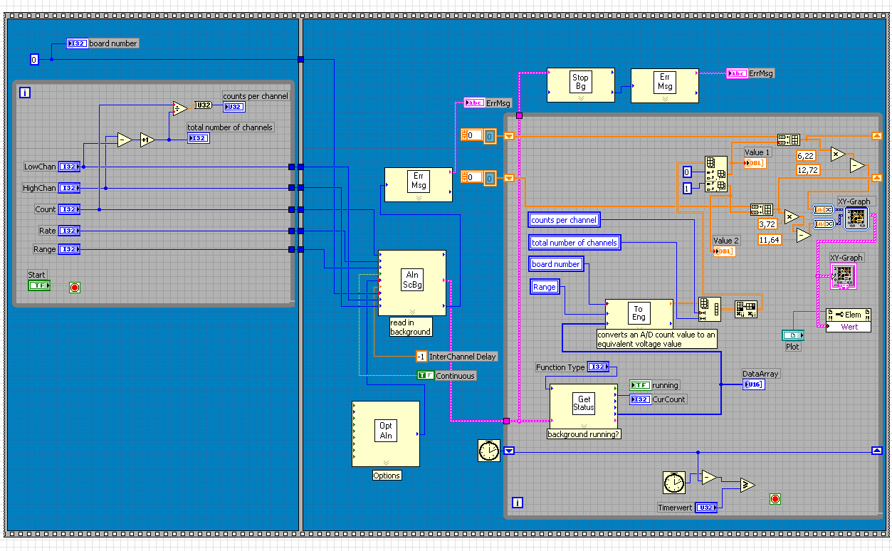Click the To Eng conversion node
This screenshot has height=551, width=892.
point(639,314)
